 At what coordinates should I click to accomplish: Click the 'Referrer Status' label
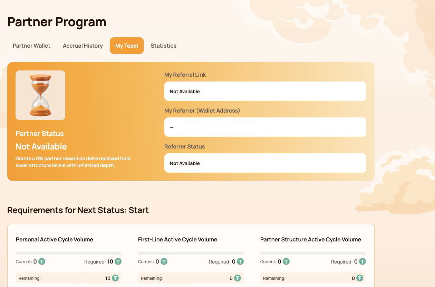[185, 146]
